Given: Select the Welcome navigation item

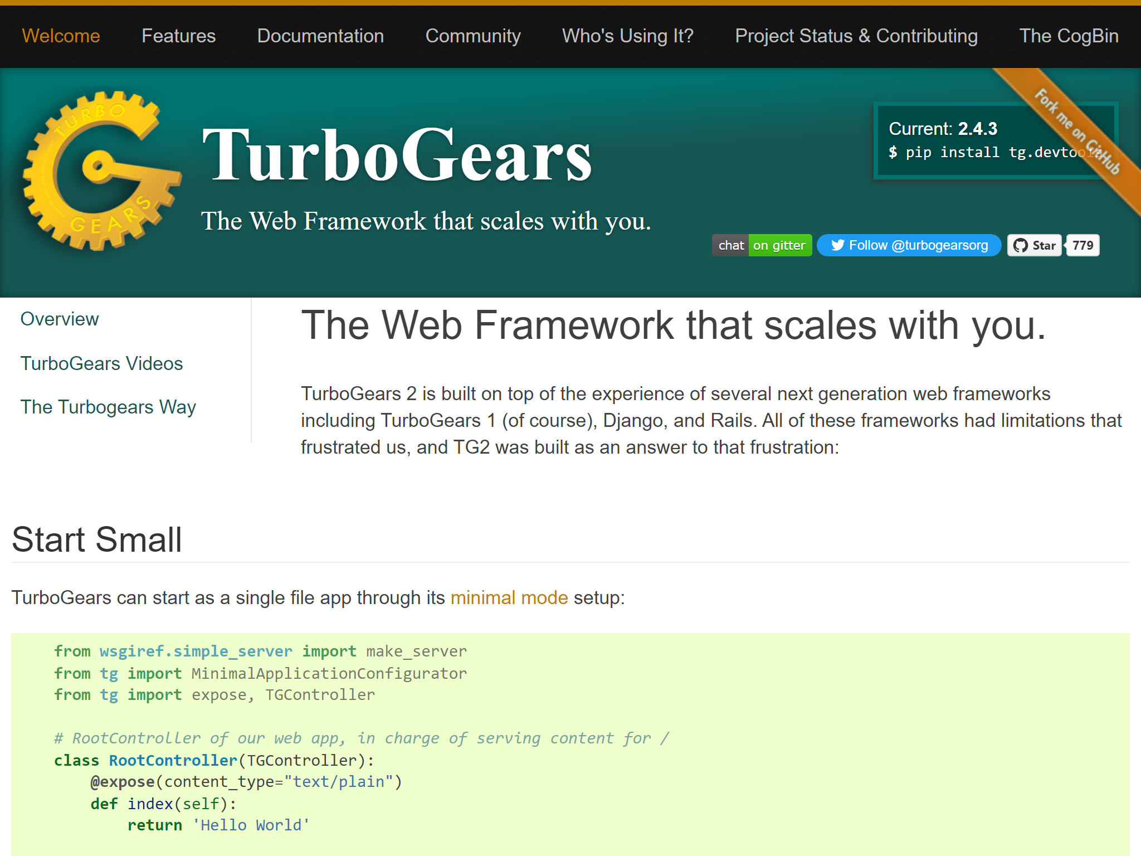Looking at the screenshot, I should 61,36.
